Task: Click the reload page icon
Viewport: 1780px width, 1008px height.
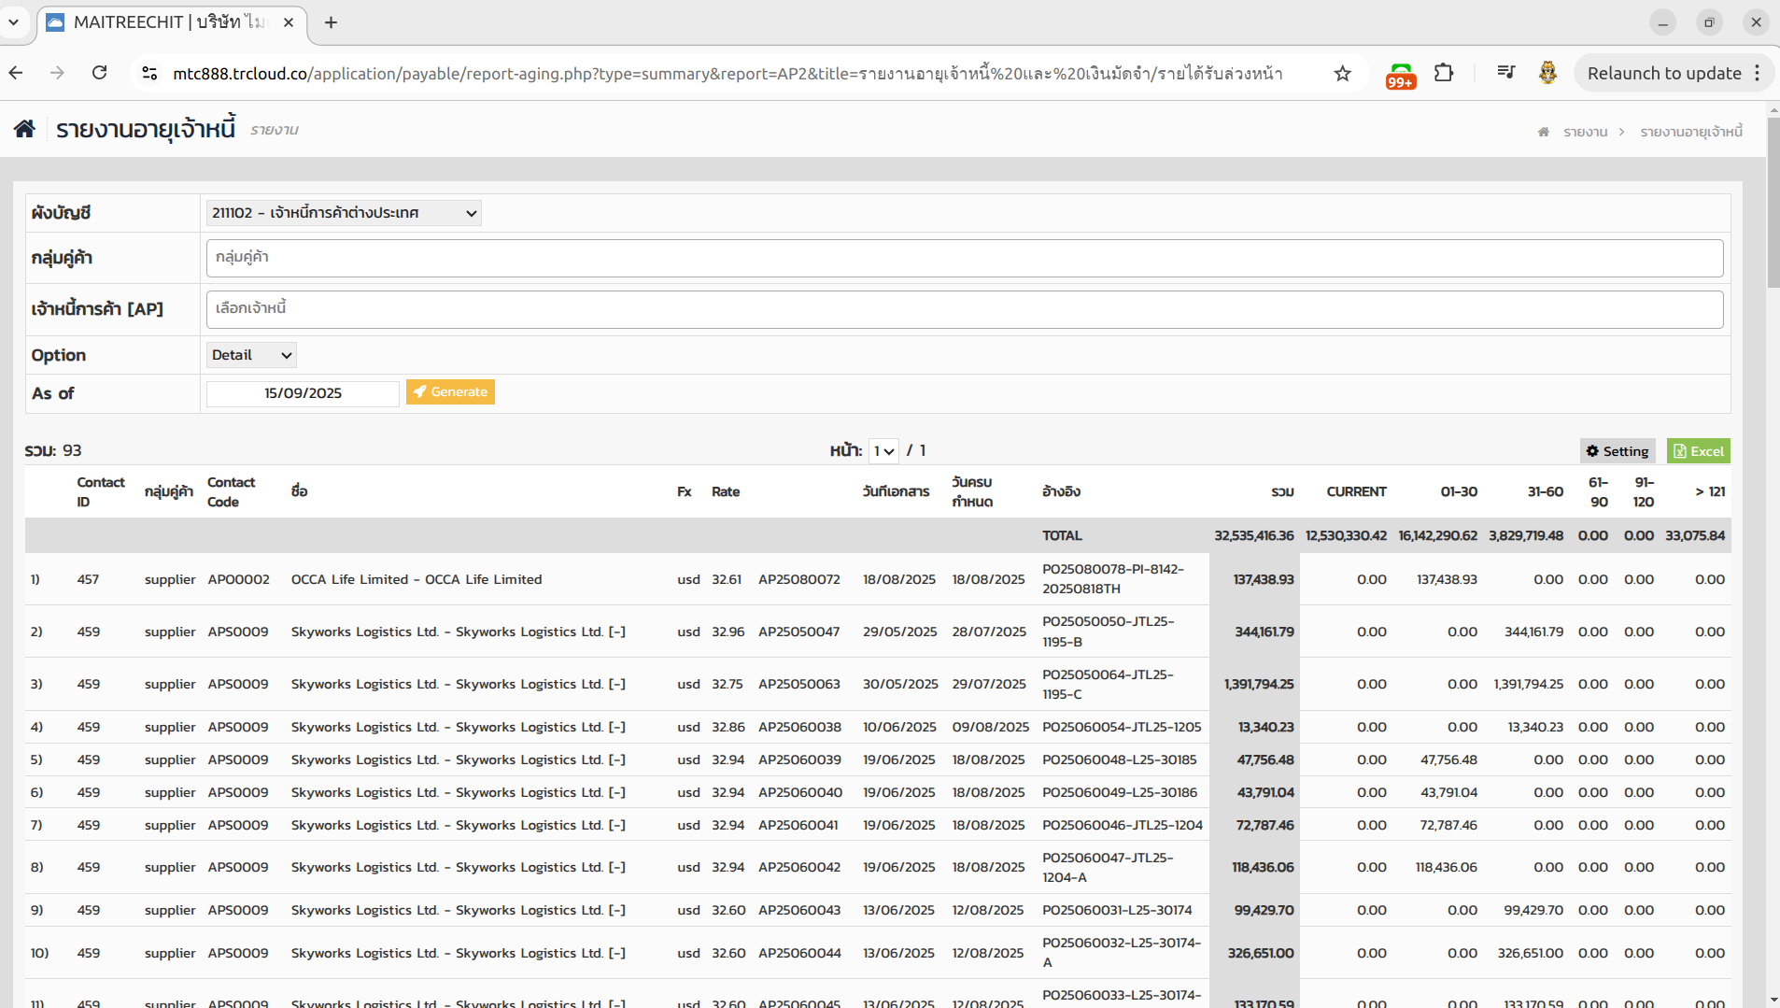Action: [x=99, y=73]
